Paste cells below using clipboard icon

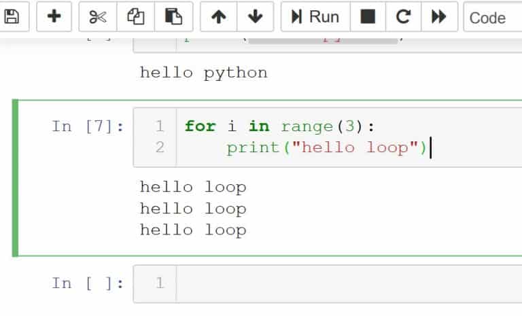tap(174, 17)
